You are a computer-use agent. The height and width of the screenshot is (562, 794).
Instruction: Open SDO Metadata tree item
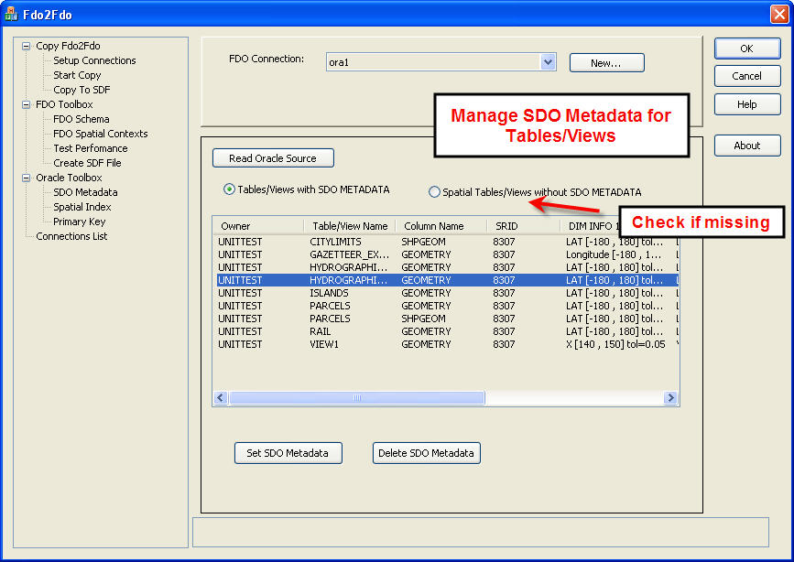point(85,192)
